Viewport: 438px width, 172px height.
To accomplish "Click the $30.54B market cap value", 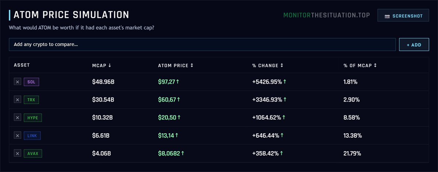I will coord(103,100).
